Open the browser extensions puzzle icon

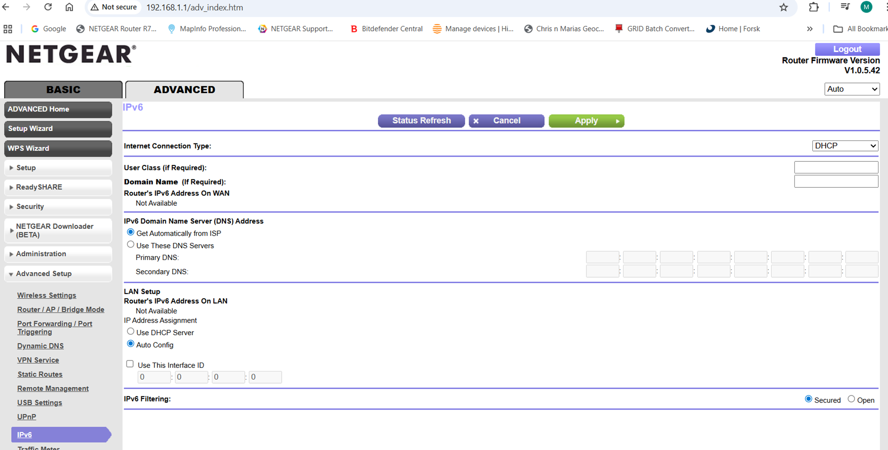click(813, 7)
